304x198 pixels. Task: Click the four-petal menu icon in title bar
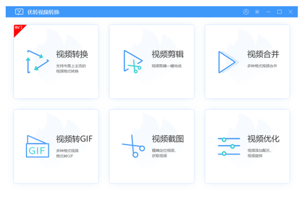point(257,12)
